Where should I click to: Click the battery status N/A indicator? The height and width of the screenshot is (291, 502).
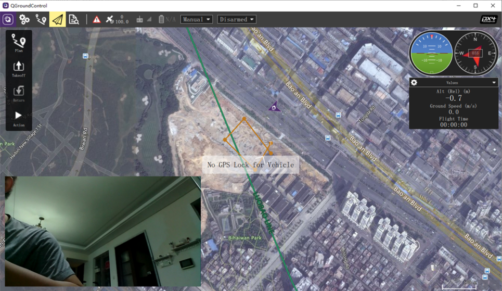[167, 20]
